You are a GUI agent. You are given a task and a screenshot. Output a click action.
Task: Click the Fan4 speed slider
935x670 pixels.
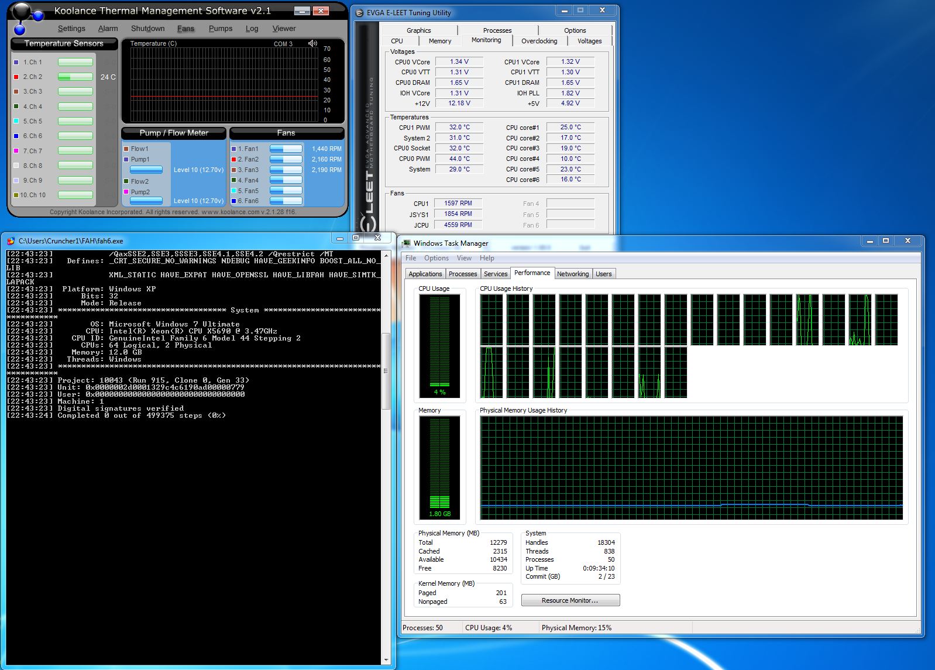[286, 180]
